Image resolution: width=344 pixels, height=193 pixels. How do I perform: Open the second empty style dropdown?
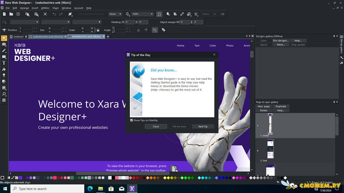tap(56, 22)
